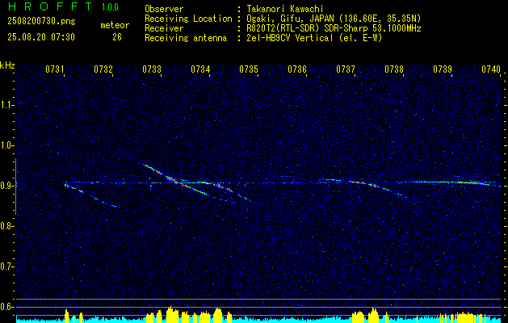Image resolution: width=508 pixels, height=323 pixels.
Task: Click the red echo peak near 0737
Action: pos(373,185)
